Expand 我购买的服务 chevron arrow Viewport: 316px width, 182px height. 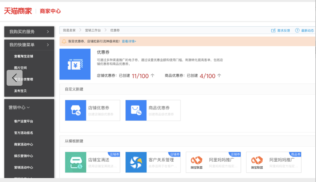pos(48,32)
